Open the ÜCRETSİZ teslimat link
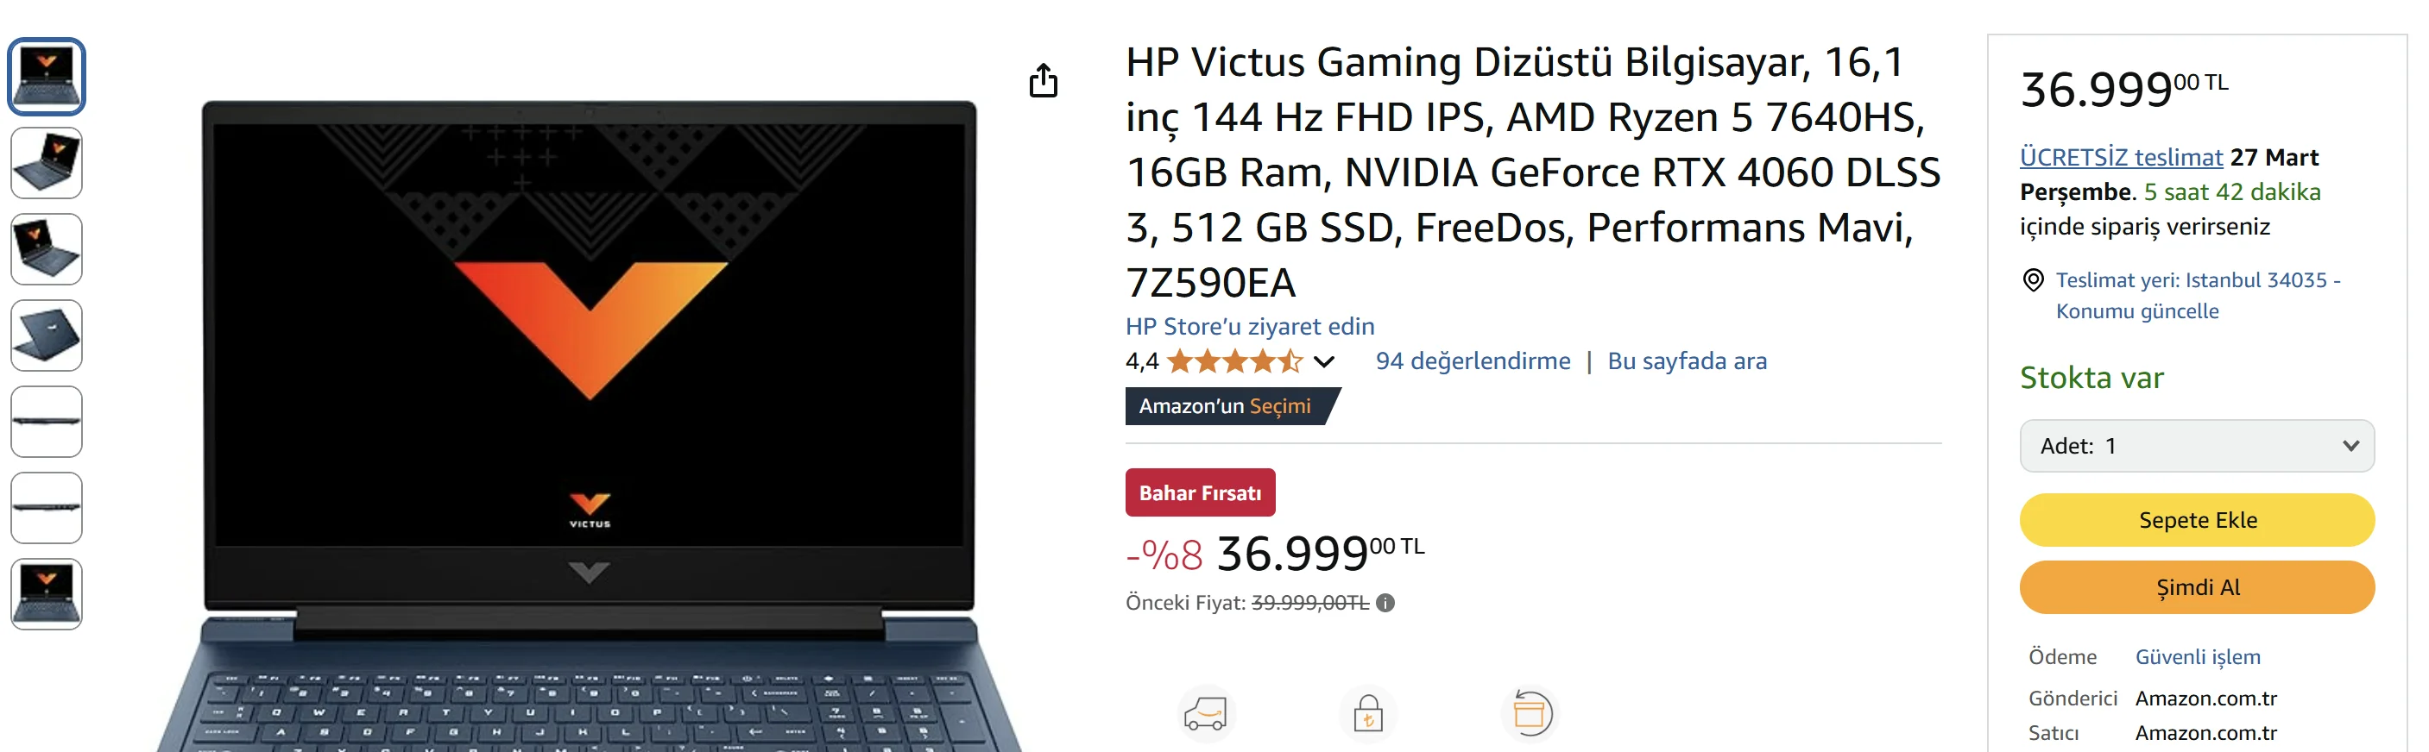The height and width of the screenshot is (752, 2429). coord(2121,156)
